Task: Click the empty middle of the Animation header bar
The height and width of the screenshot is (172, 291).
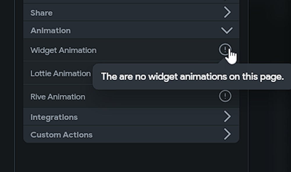Action: [x=145, y=30]
